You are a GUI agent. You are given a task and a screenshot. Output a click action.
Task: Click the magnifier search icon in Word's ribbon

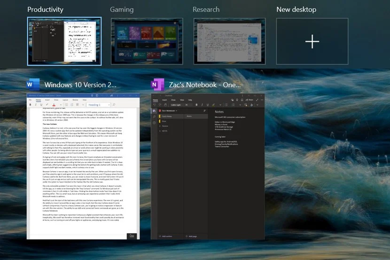click(x=114, y=105)
